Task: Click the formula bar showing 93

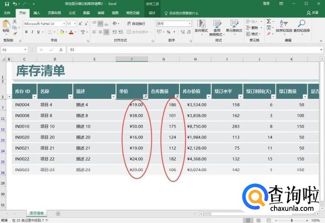Action: point(191,50)
